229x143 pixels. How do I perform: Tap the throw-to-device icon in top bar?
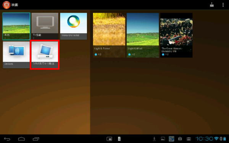pos(212,5)
